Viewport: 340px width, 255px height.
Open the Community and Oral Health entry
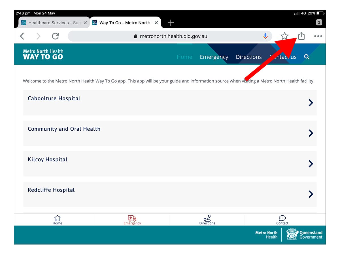170,133
